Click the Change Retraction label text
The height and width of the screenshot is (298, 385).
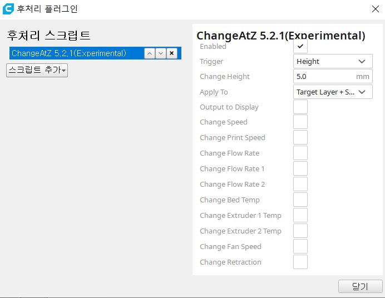coord(230,262)
